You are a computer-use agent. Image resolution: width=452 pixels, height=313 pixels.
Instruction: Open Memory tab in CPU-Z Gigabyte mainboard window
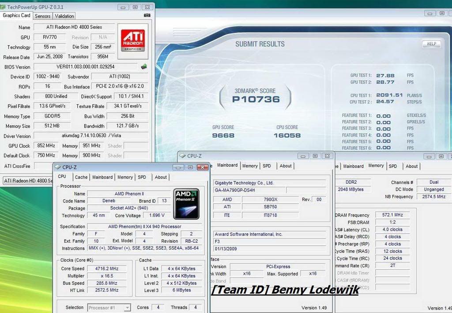(250, 166)
